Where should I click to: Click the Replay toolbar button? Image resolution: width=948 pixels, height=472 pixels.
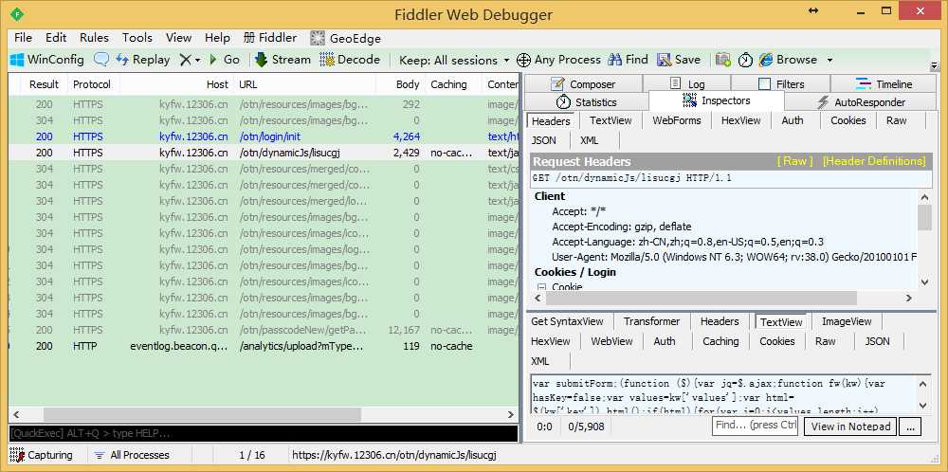[143, 59]
